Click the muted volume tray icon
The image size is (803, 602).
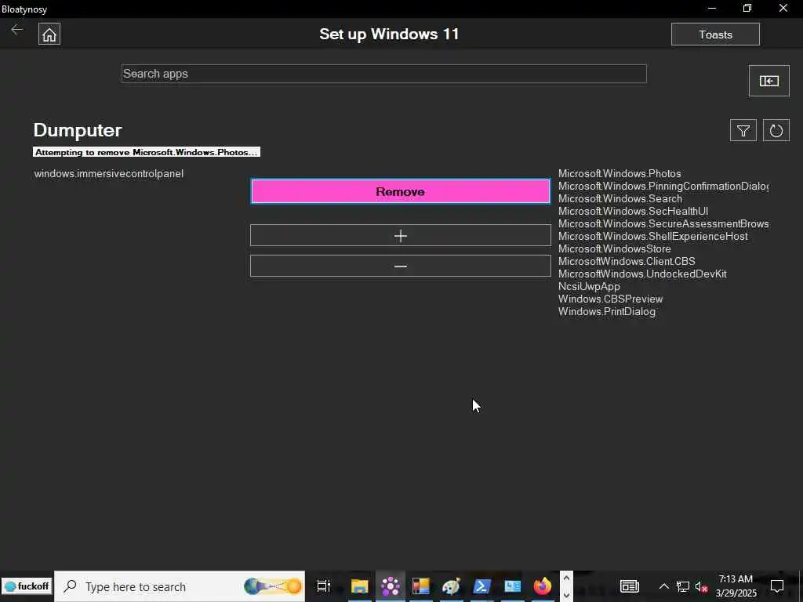pyautogui.click(x=701, y=586)
